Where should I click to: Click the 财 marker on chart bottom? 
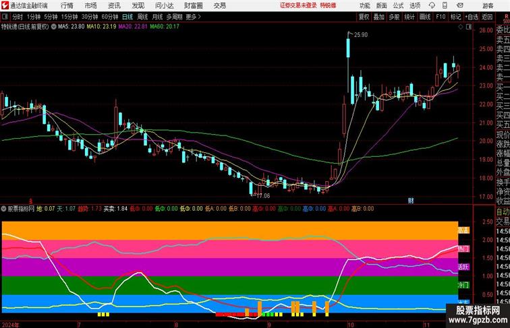click(411, 201)
